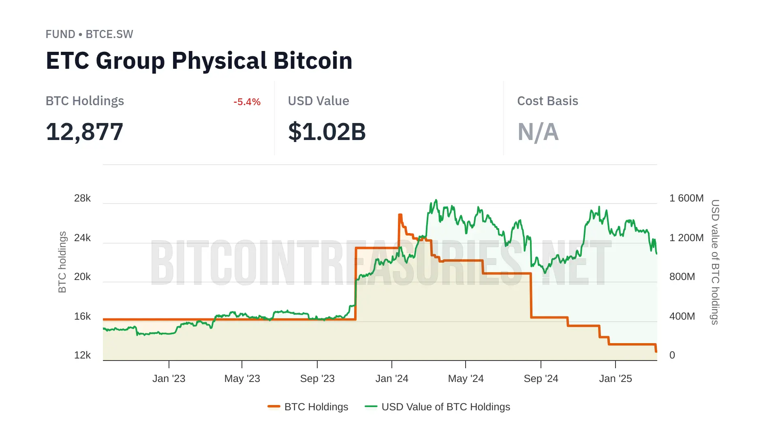Toggle the USD Value of BTC Holdings legend
Image resolution: width=778 pixels, height=437 pixels.
(445, 407)
